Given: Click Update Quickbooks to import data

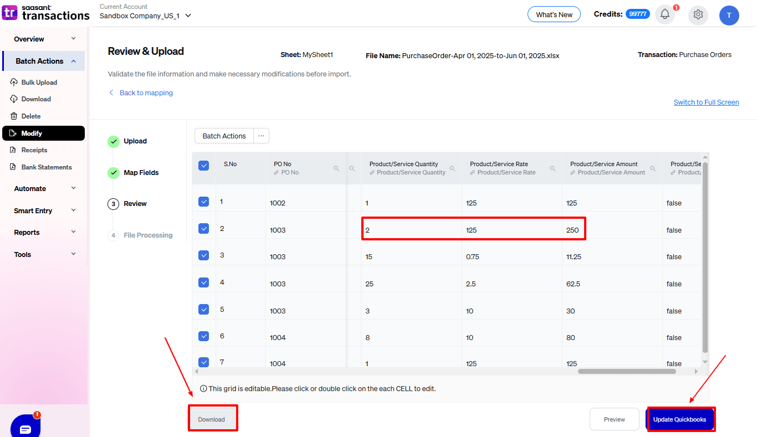Looking at the screenshot, I should [681, 419].
